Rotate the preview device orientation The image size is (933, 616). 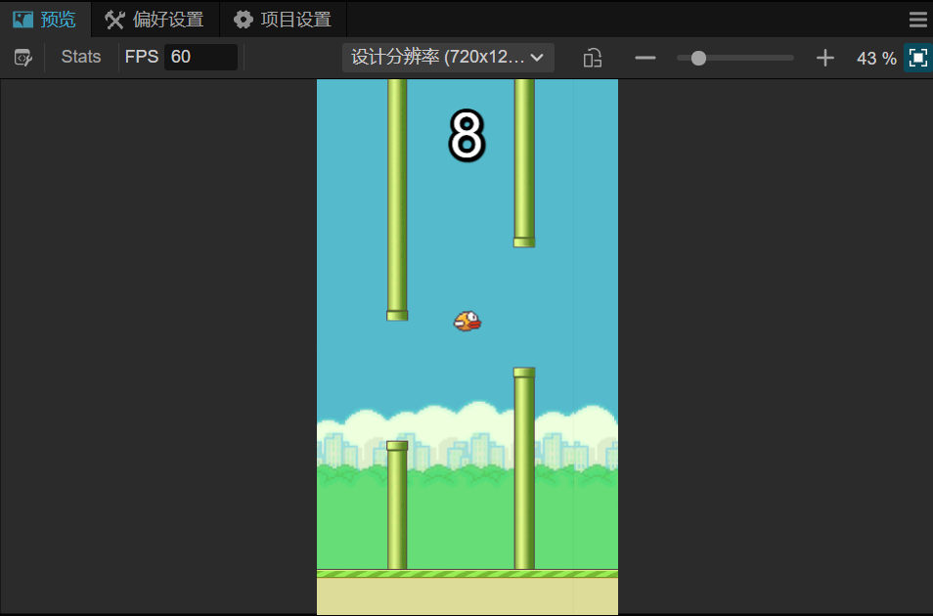[x=593, y=58]
